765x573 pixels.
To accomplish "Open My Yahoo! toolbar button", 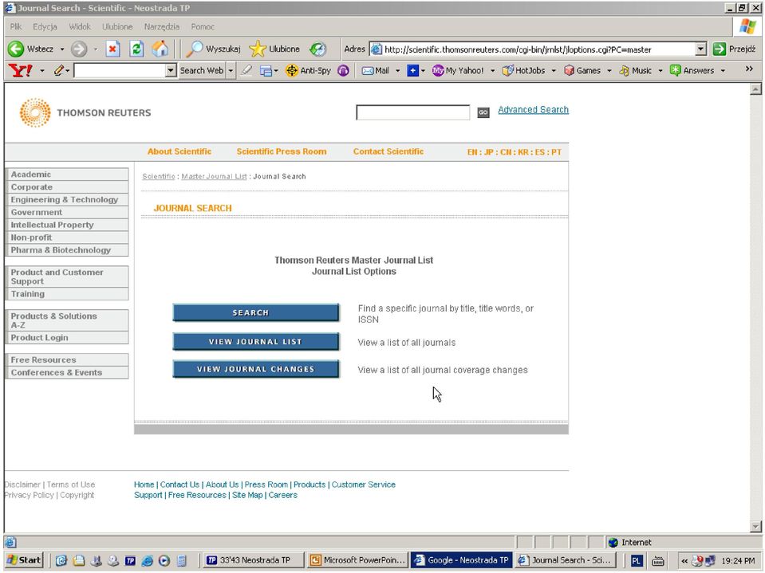I will [x=458, y=71].
